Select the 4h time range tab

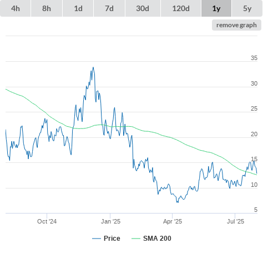tap(16, 8)
